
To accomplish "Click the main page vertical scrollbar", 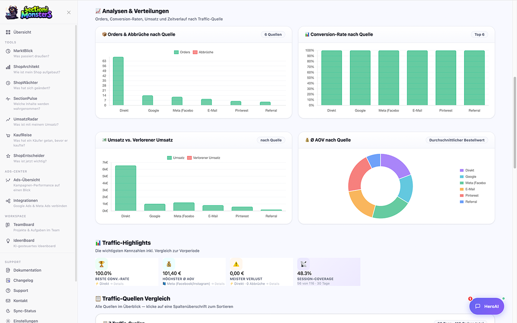I will (x=515, y=123).
